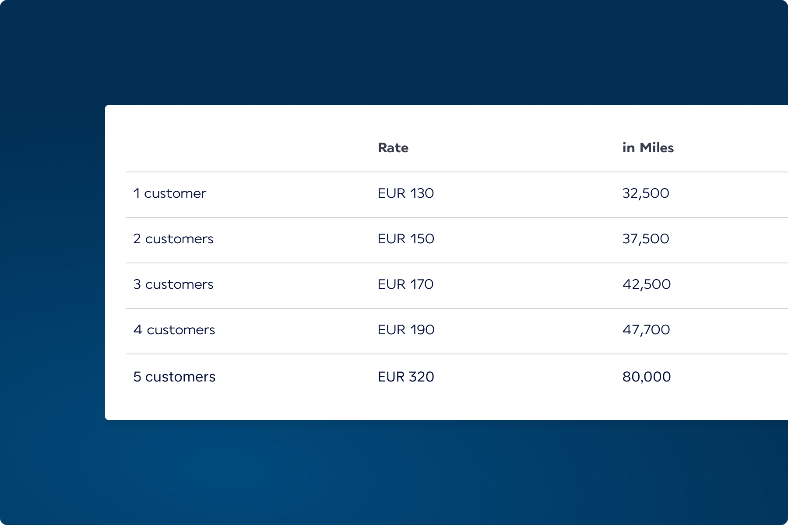
Task: Select the 1 customer row label
Action: tap(169, 193)
